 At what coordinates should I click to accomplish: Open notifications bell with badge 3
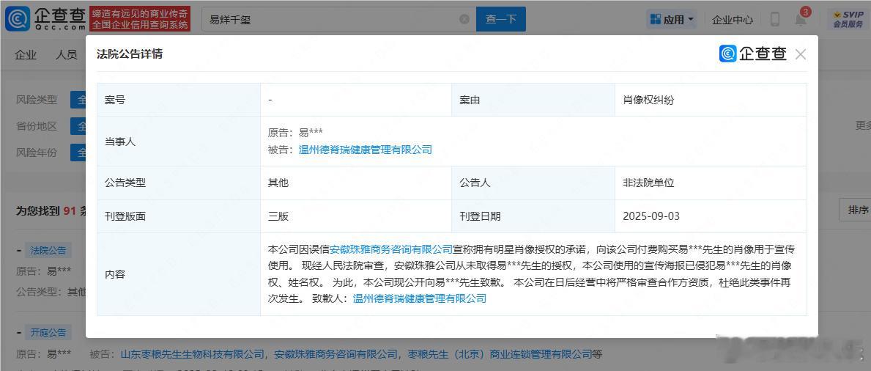[x=801, y=20]
